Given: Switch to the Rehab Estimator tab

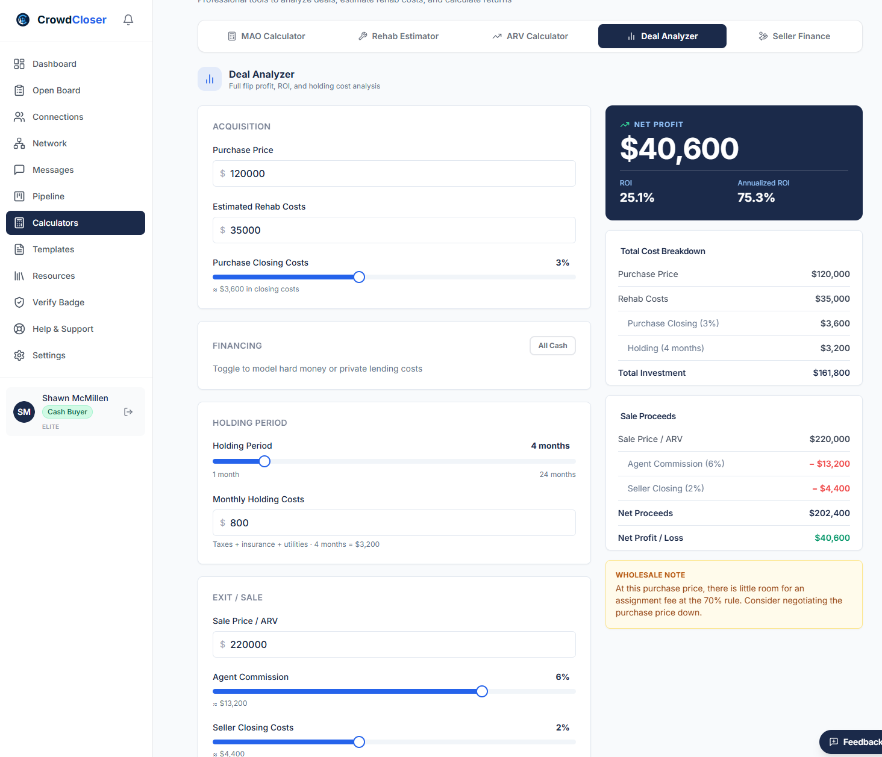Looking at the screenshot, I should coord(398,36).
